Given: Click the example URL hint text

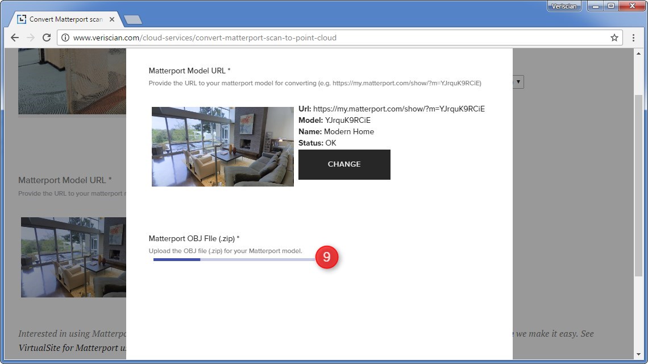Looking at the screenshot, I should click(315, 83).
